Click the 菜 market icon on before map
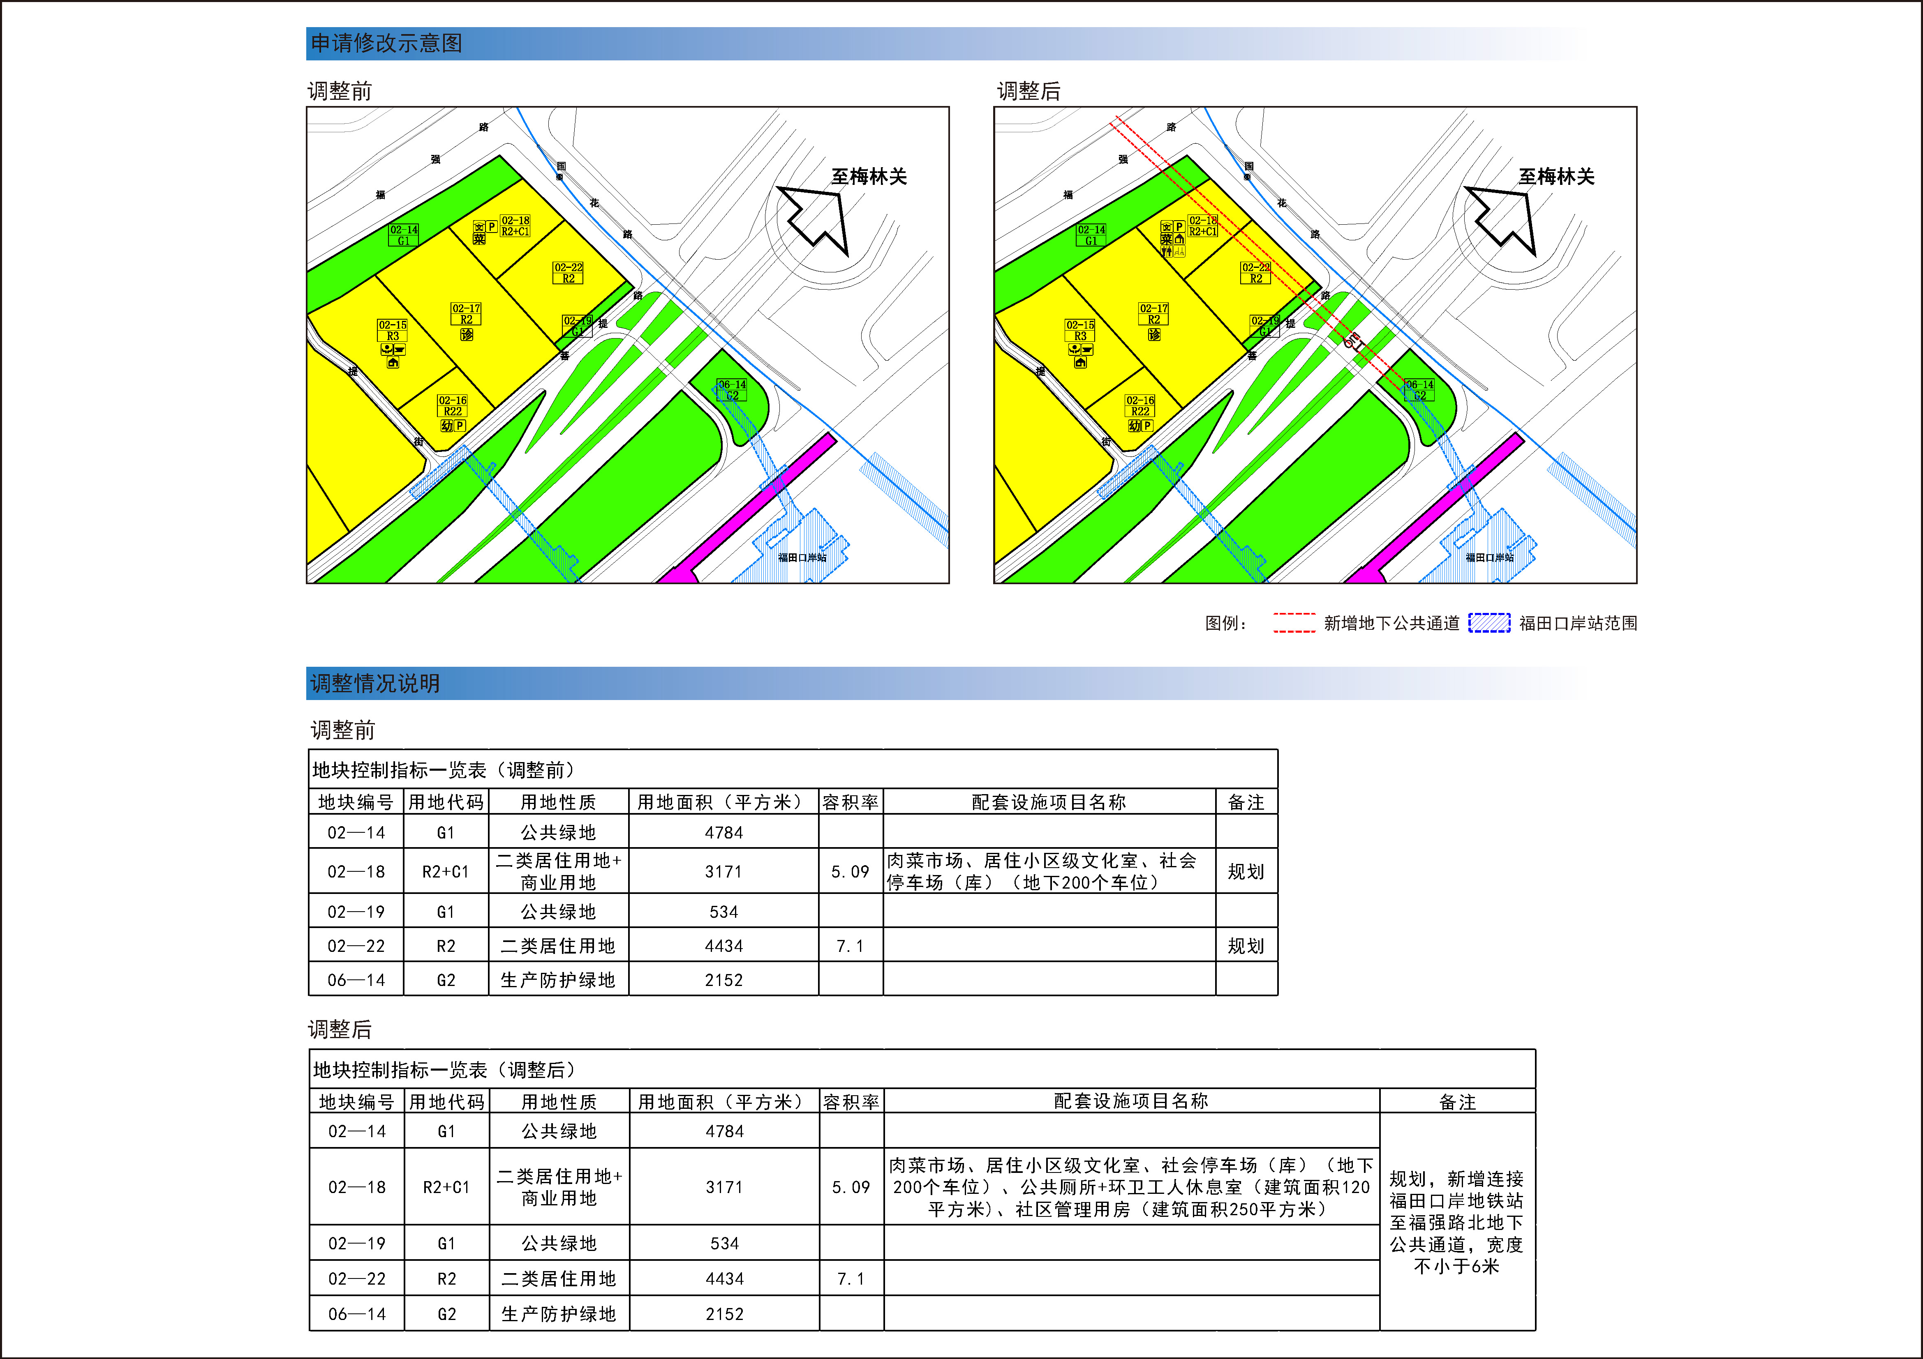Screen dimensions: 1923x1359 tap(479, 239)
